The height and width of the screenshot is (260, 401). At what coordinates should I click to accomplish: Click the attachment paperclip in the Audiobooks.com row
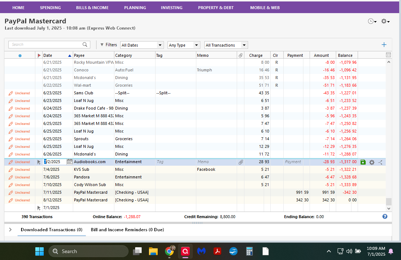point(240,162)
